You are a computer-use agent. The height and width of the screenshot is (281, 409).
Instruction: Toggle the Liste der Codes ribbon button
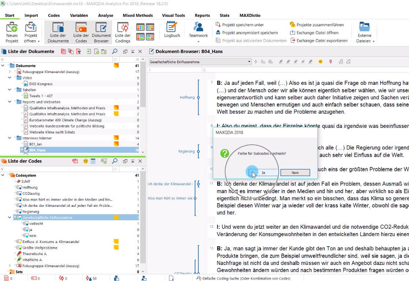(81, 32)
